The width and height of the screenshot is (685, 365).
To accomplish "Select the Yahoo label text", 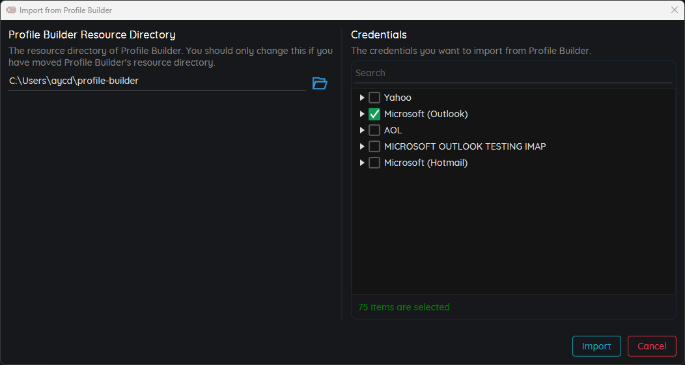I will (x=398, y=98).
